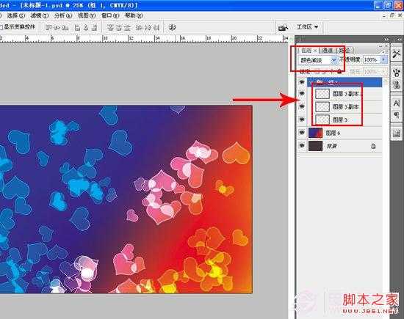Hide the 图层 3 layer via its eye icon

point(302,120)
